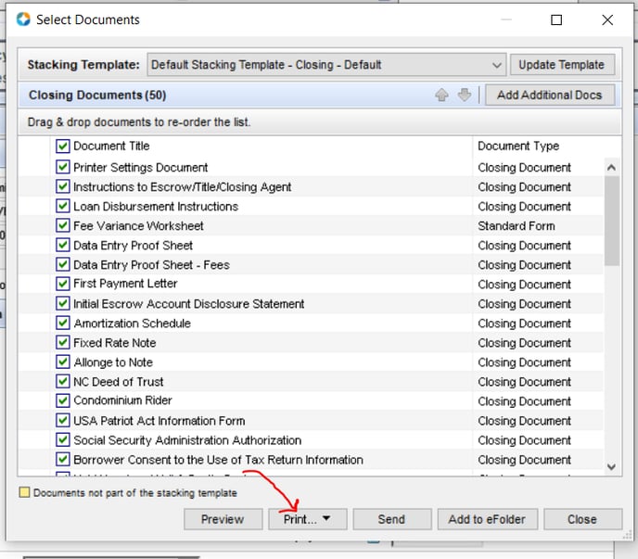This screenshot has width=638, height=559.
Task: Toggle the NC Deed of Trust checkbox
Action: [63, 382]
